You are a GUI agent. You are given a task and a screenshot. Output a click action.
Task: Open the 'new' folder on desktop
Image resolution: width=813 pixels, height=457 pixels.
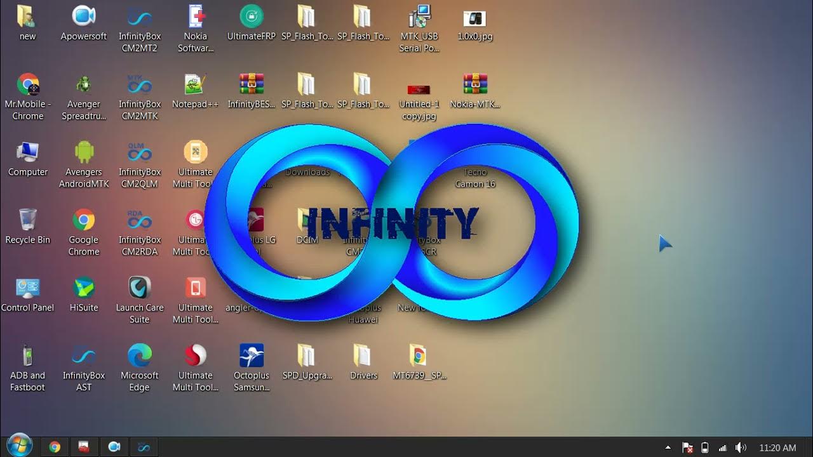(27, 23)
